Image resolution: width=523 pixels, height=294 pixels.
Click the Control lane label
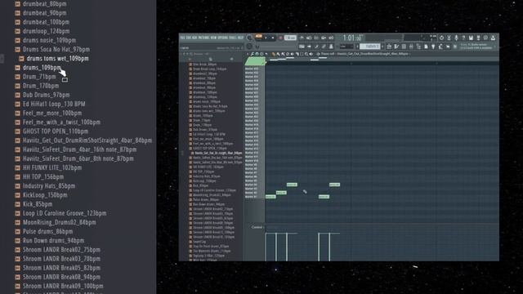[x=257, y=227]
